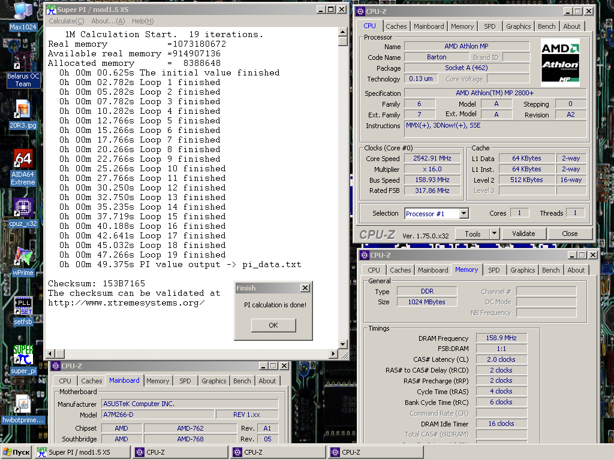Image resolution: width=614 pixels, height=460 pixels.
Task: Launch super_pi desktop shortcut
Action: coord(23,360)
